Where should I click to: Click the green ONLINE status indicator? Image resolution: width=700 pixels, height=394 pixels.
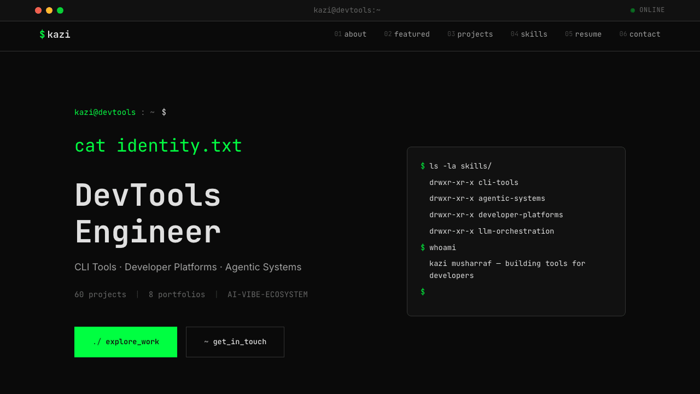pyautogui.click(x=647, y=10)
